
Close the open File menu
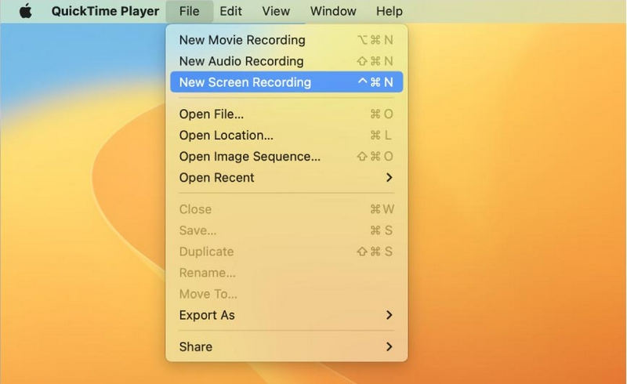pos(189,11)
